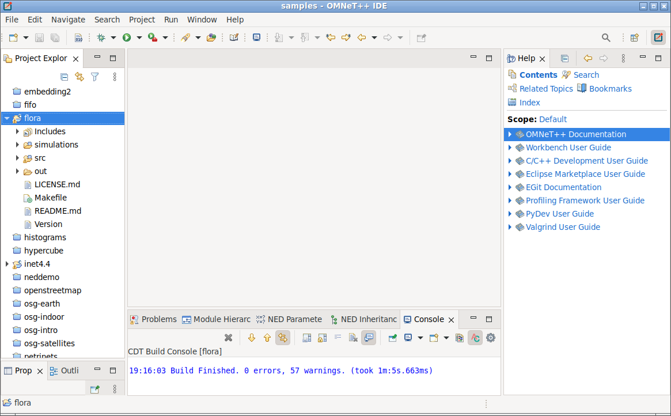Open the Bookmarks link in Help
The image size is (671, 416).
point(610,89)
